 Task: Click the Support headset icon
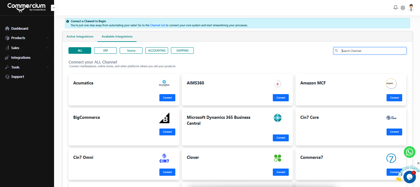coord(7,77)
